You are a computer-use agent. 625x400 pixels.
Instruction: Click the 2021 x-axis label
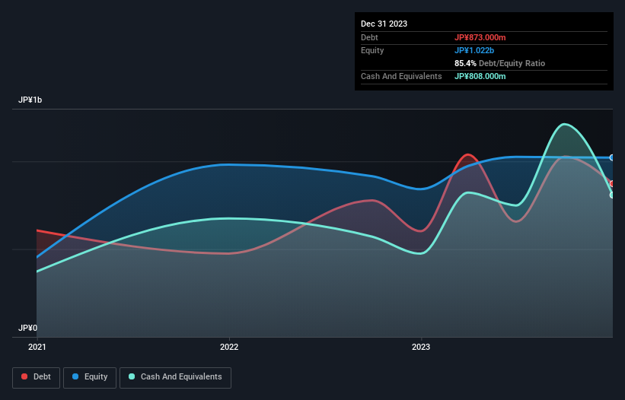[37, 347]
